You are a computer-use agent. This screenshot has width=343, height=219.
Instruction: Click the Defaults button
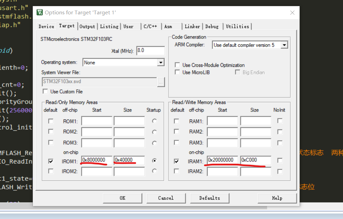pyautogui.click(x=210, y=198)
